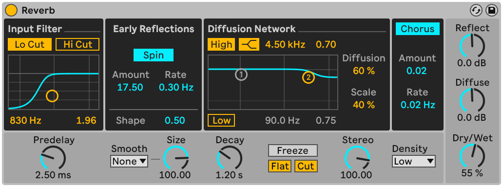Select the orange Input Filter handle circle
This screenshot has width=503, height=187.
tap(52, 95)
